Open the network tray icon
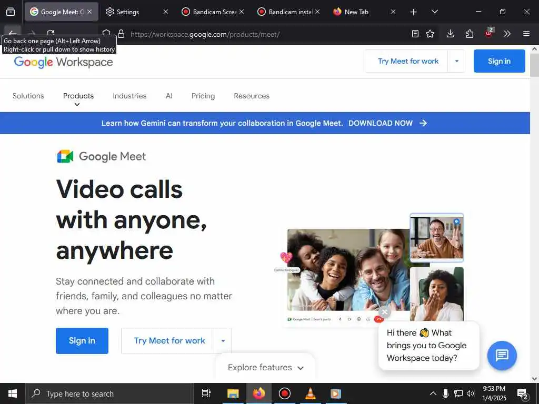This screenshot has height=404, width=539. [x=458, y=393]
